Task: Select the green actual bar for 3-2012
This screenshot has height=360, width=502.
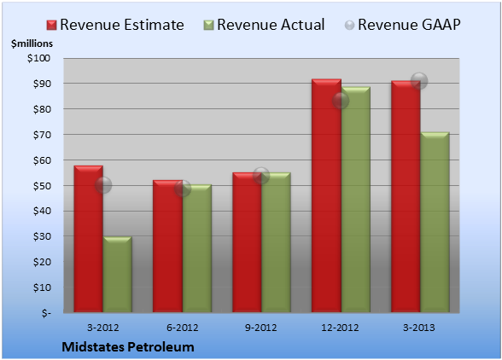Action: point(118,274)
